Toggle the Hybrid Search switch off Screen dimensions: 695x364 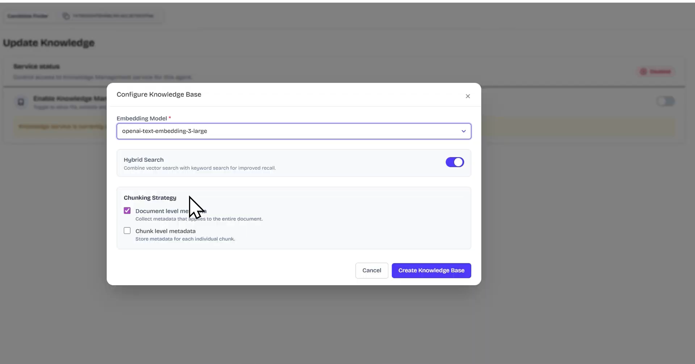click(455, 162)
